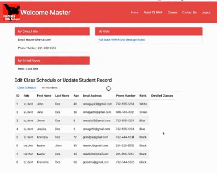The height and width of the screenshot is (174, 217).
Task: Select first name Grandma in row 8
Action: pos(43,162)
